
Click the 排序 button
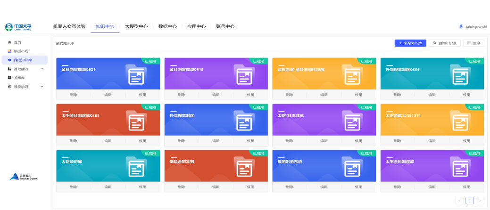click(474, 43)
